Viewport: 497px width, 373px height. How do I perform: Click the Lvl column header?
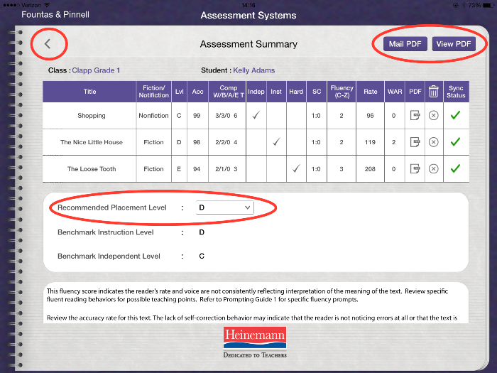pos(179,92)
